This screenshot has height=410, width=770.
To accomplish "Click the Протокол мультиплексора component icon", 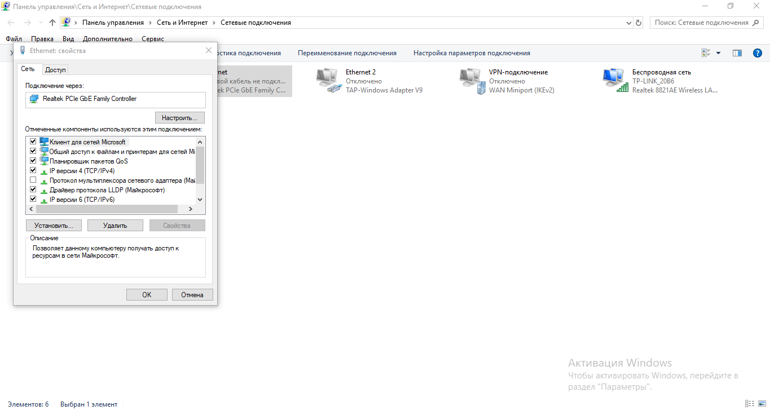I will tap(44, 180).
